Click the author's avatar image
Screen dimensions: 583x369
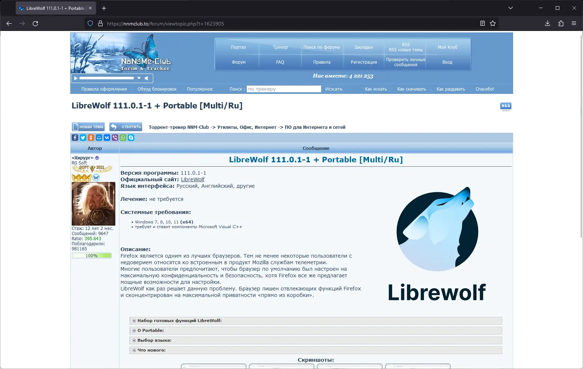coord(94,204)
